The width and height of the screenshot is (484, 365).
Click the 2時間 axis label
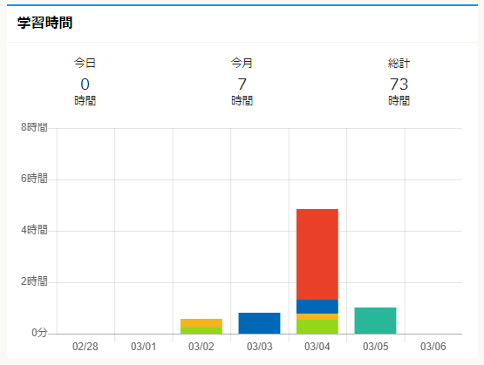(x=34, y=281)
